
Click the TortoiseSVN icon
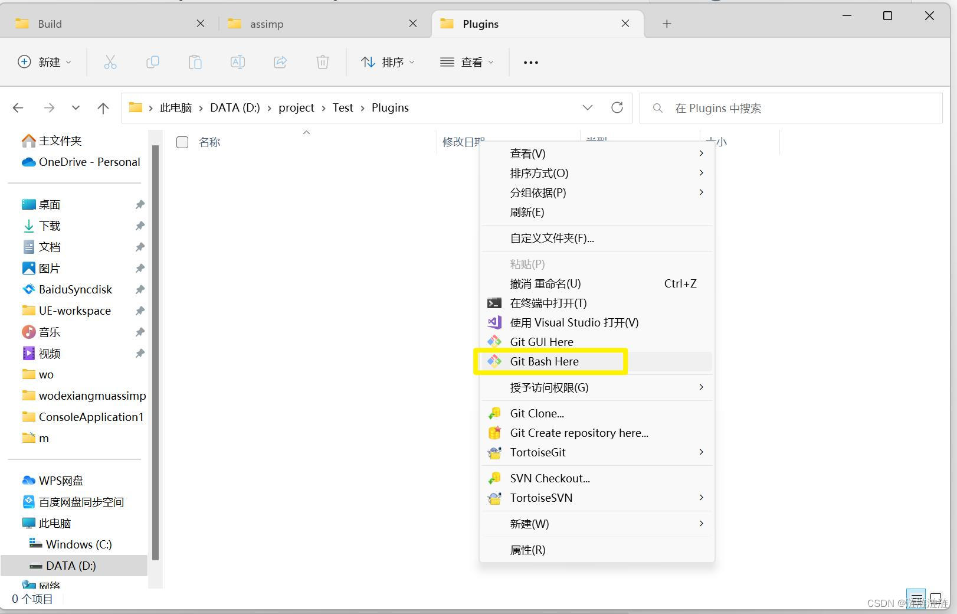pyautogui.click(x=494, y=498)
